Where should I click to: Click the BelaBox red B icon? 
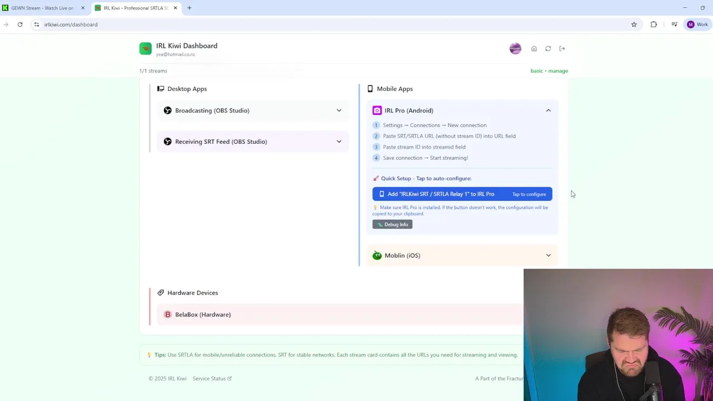[x=168, y=314]
